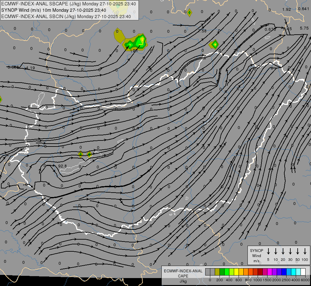
Task: Click the 100 m/s wind arrow symbol
Action: click(305, 251)
